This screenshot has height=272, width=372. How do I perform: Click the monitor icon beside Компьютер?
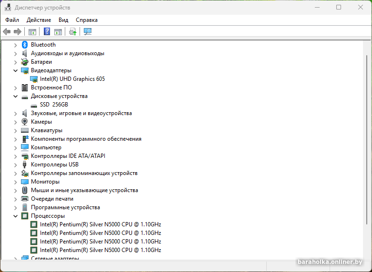(x=25, y=147)
